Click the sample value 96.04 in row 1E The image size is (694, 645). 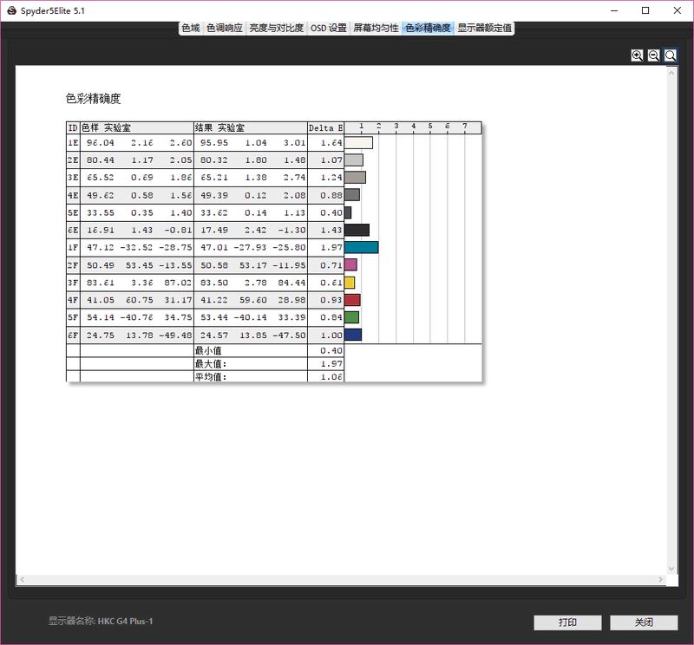click(x=101, y=143)
